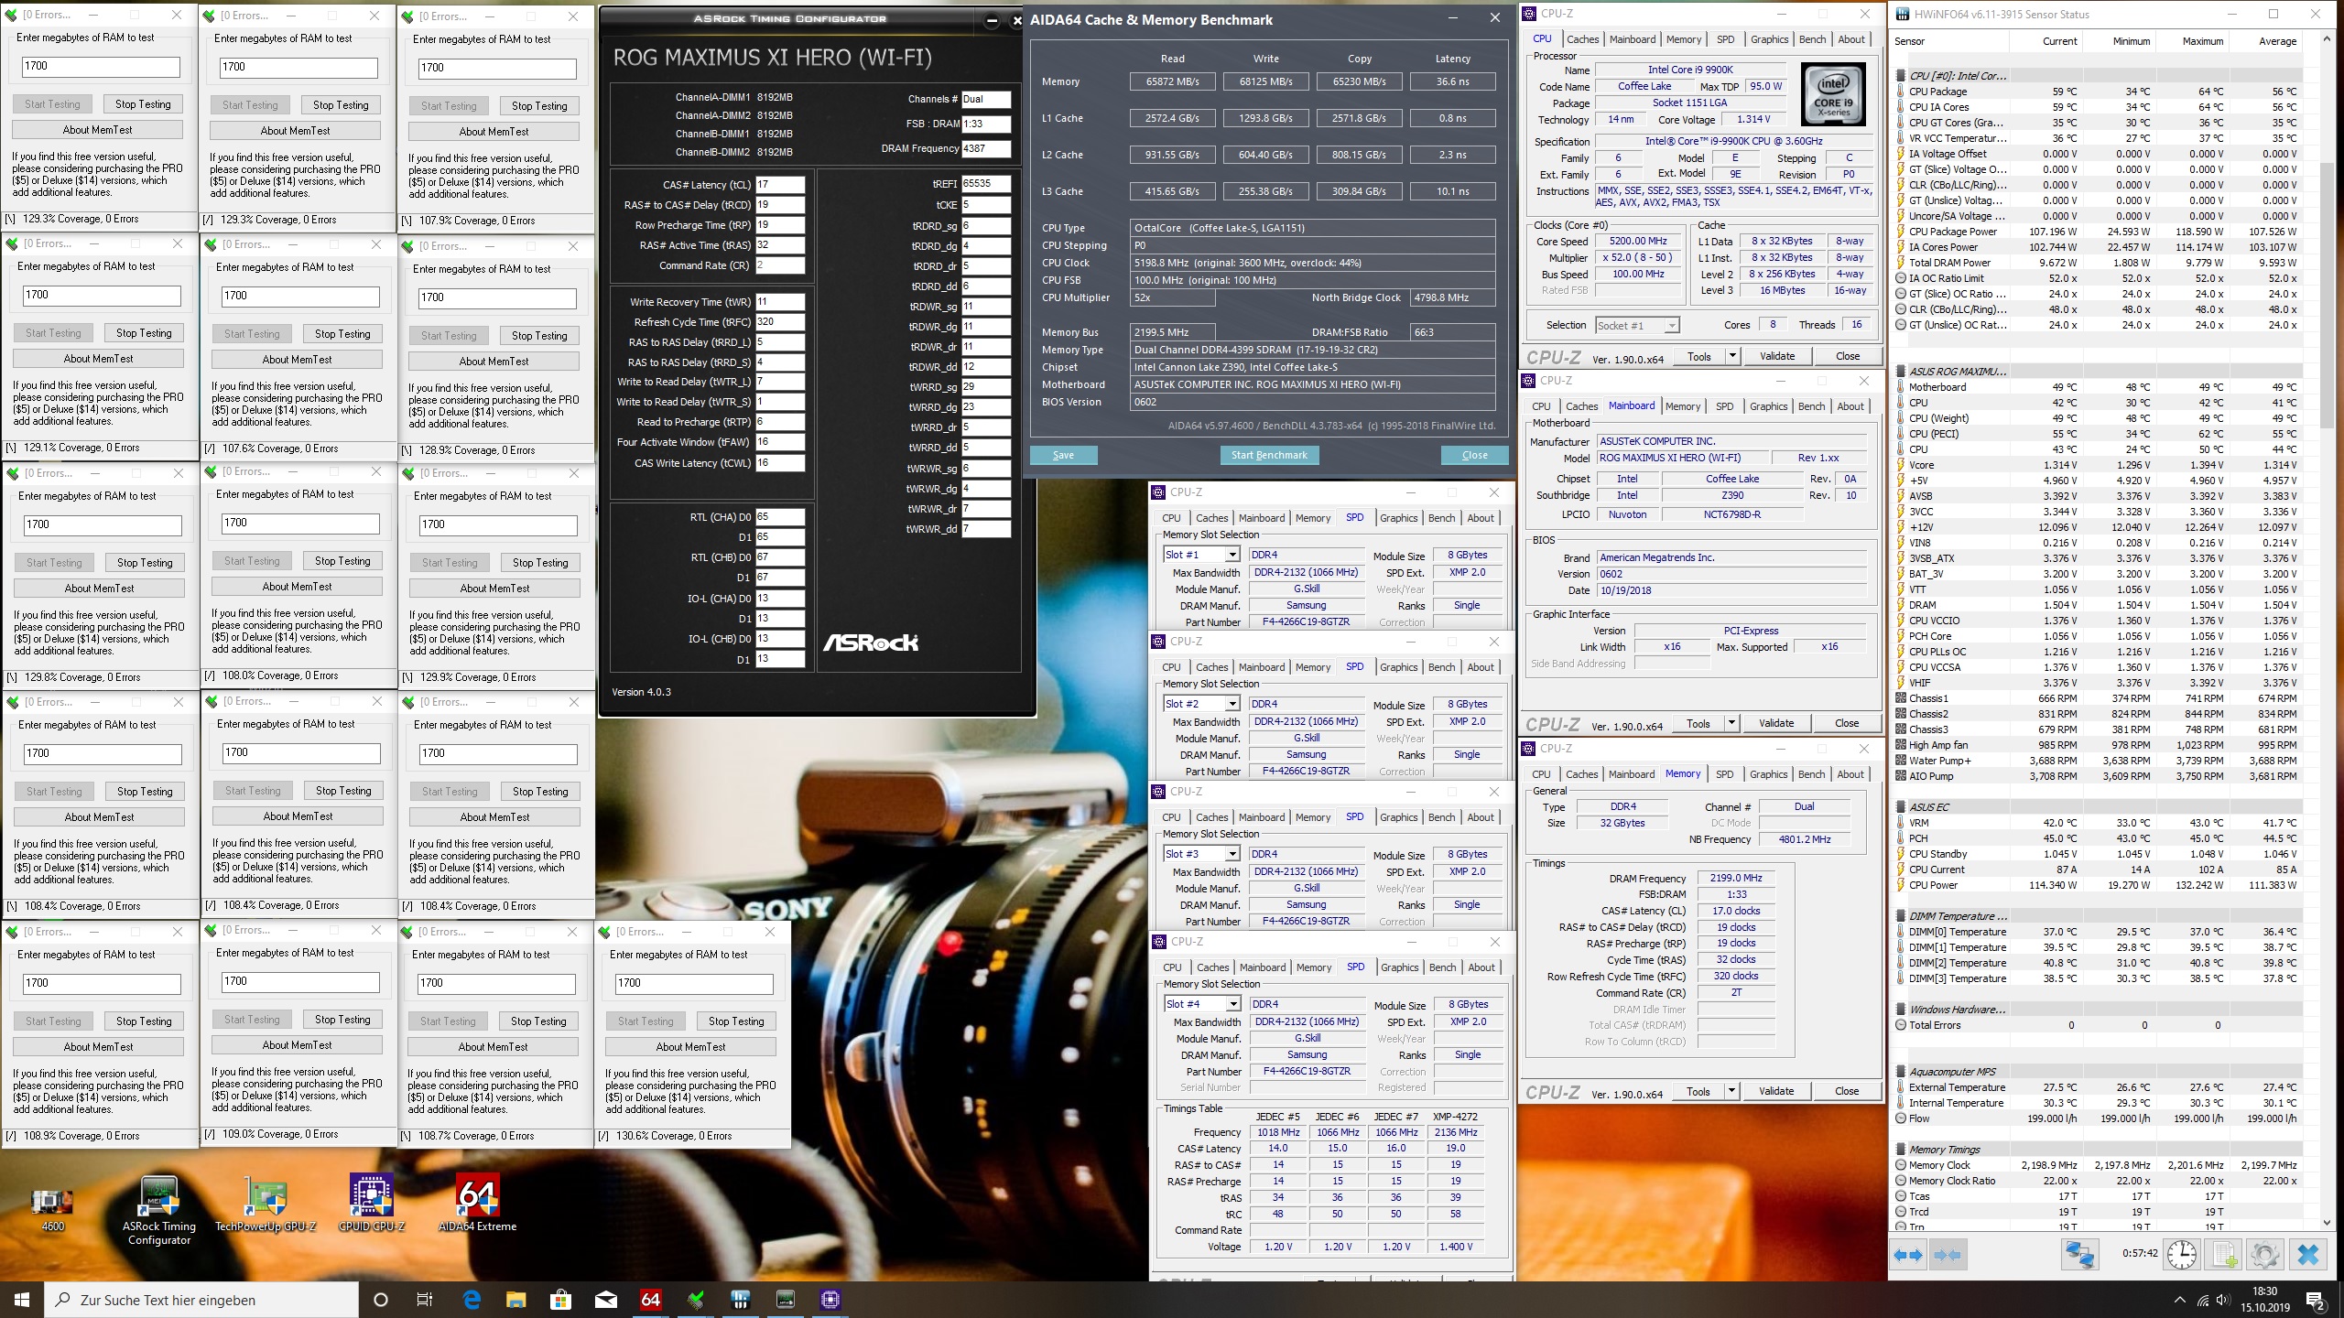This screenshot has width=2344, height=1318.
Task: Open the Tools dropdown arrow in CPU-Z
Action: [1731, 356]
